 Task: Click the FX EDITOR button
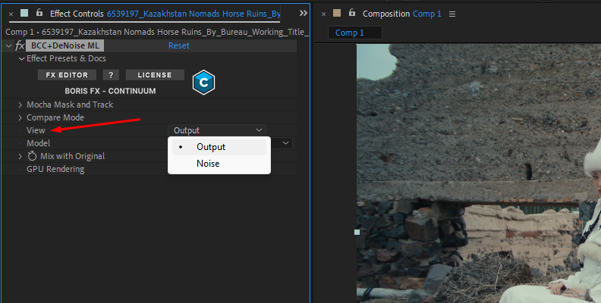(68, 75)
